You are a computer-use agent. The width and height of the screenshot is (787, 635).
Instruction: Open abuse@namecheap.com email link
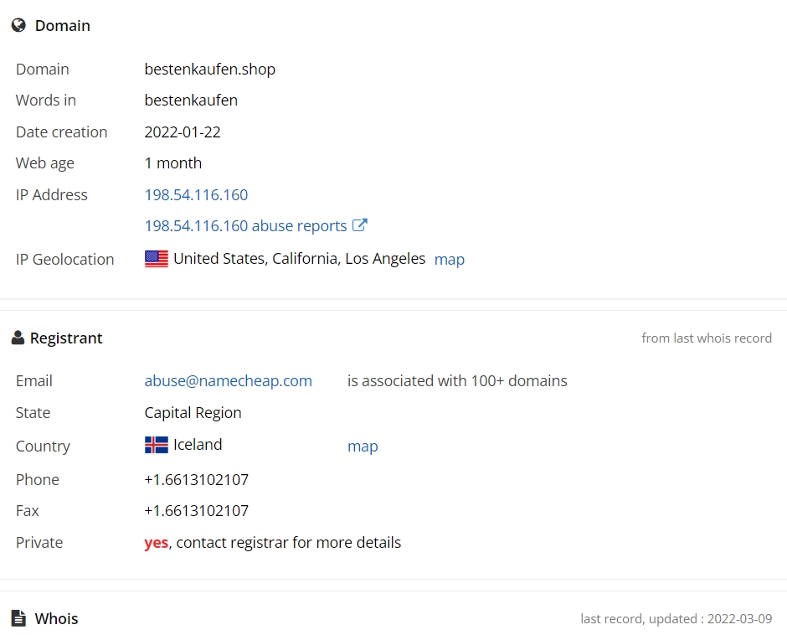click(x=229, y=381)
